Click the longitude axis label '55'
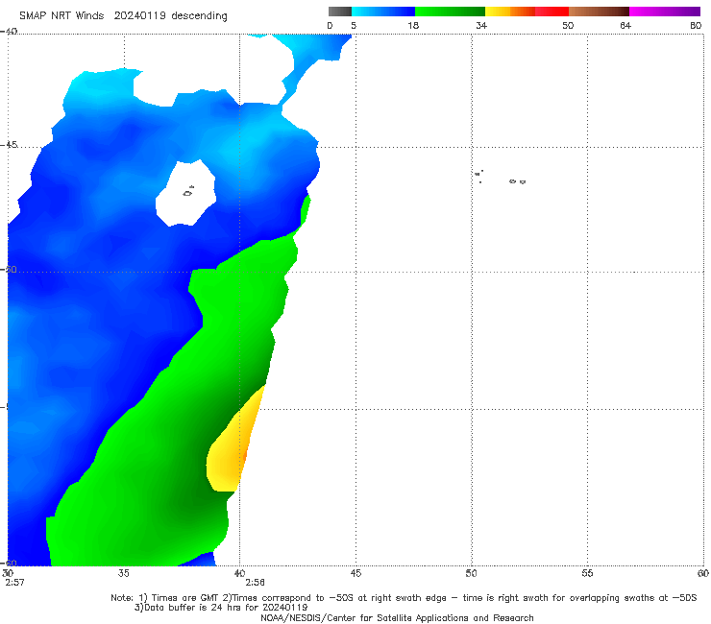This screenshot has width=711, height=624. [587, 574]
